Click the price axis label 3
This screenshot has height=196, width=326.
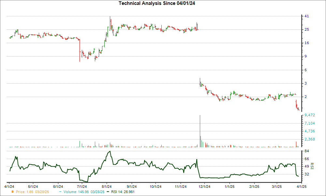pyautogui.click(x=306, y=83)
